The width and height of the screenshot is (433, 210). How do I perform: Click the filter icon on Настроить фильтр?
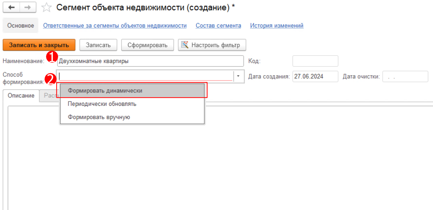pyautogui.click(x=185, y=45)
